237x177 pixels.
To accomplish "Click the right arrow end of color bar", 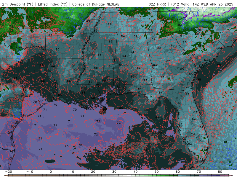I will (231, 176).
